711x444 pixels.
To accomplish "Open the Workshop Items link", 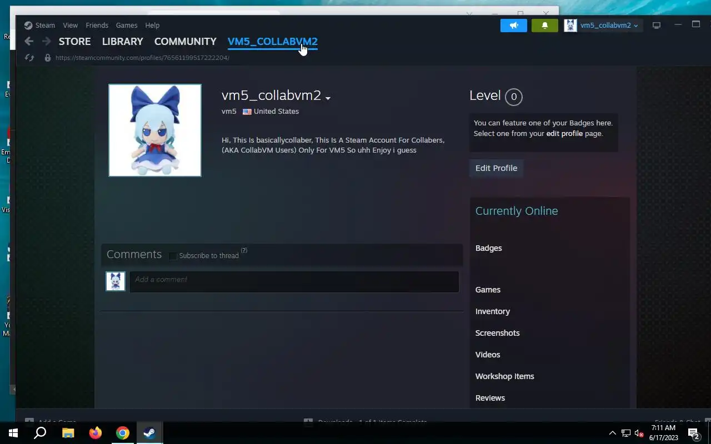I will click(504, 376).
